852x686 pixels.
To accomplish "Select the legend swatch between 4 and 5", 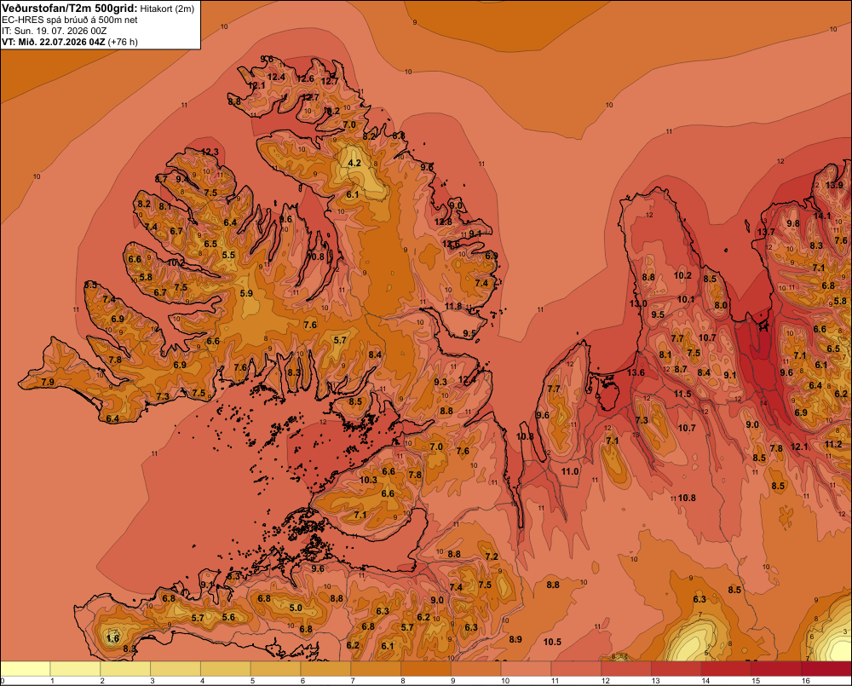I will click(x=226, y=669).
